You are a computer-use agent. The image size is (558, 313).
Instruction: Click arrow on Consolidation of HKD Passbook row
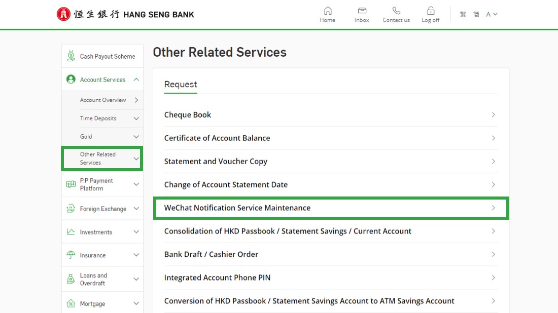tap(493, 231)
